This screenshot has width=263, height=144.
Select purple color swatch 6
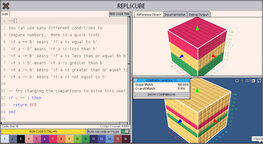click(45, 139)
